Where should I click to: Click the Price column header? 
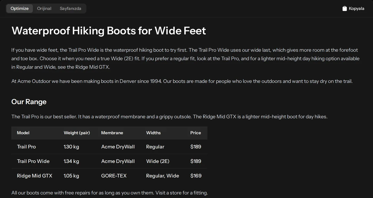(x=196, y=133)
